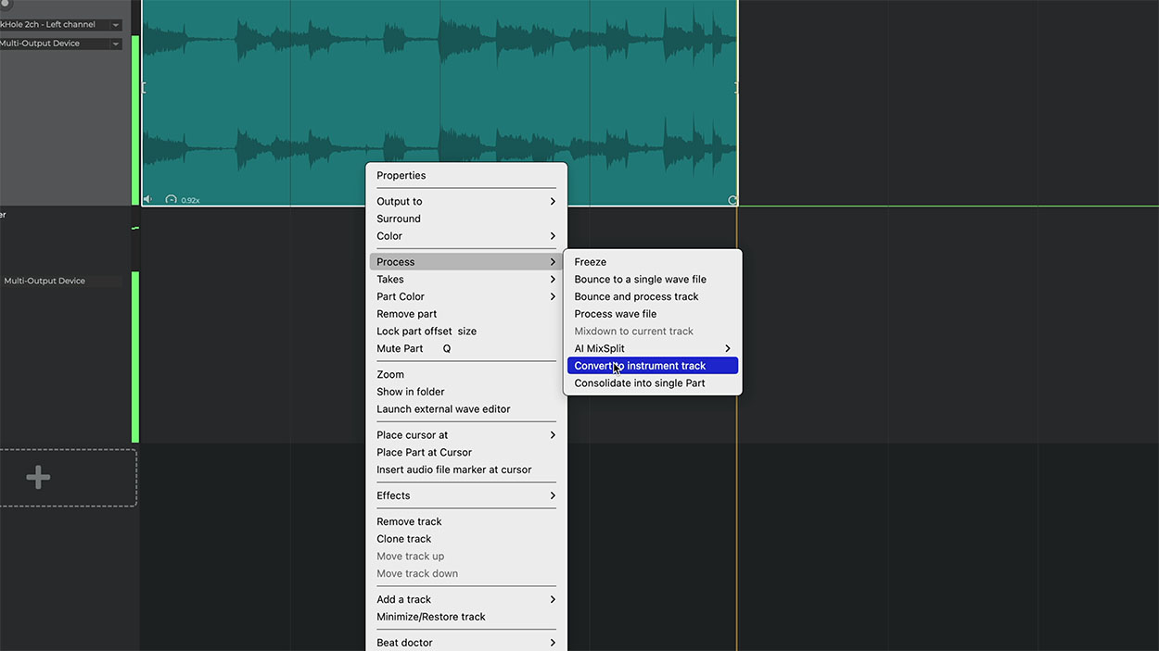Click the tempo speed icon showing 0.92x

pos(172,200)
